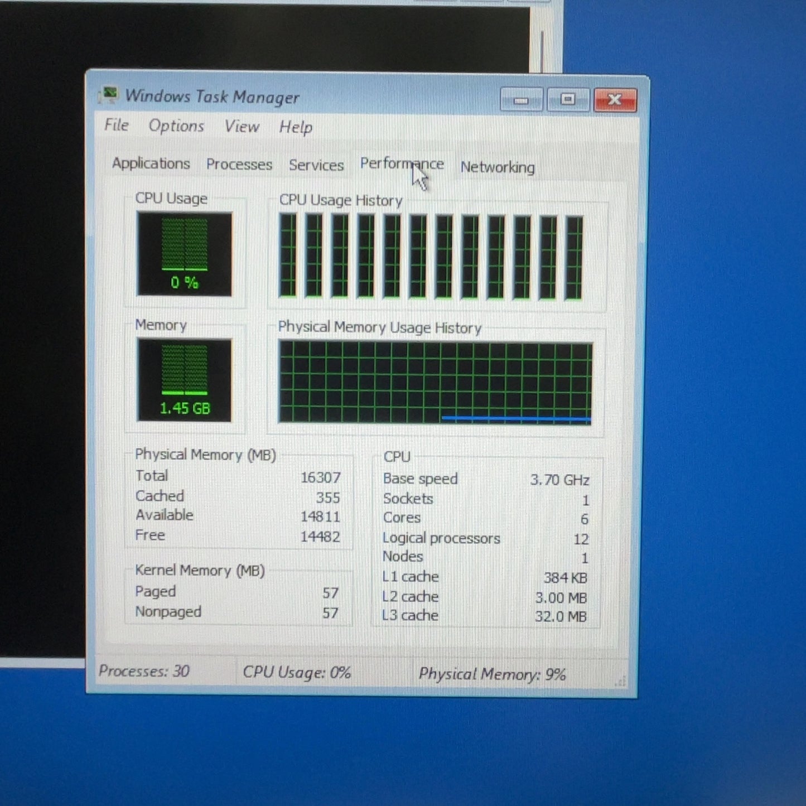Click the Available value 14811

[320, 517]
